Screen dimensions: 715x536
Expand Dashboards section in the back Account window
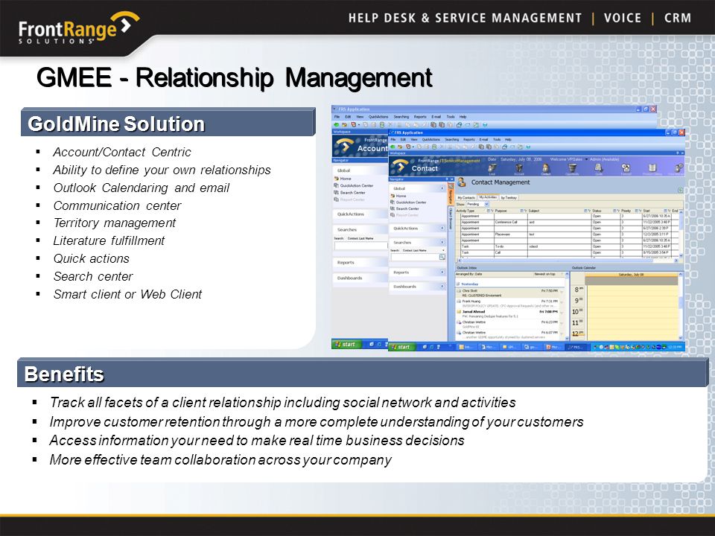360,278
